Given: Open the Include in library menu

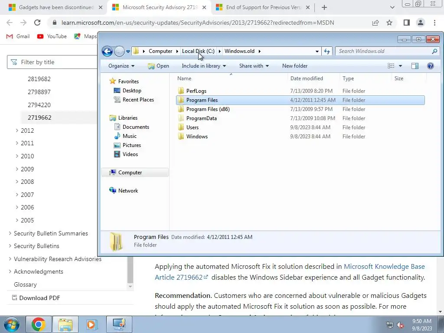Looking at the screenshot, I should (204, 66).
